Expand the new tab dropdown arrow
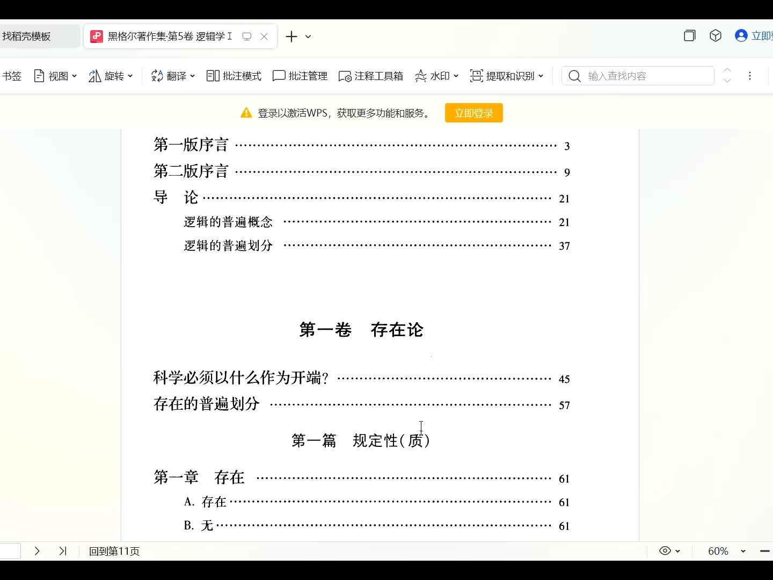The image size is (773, 580). coord(308,37)
